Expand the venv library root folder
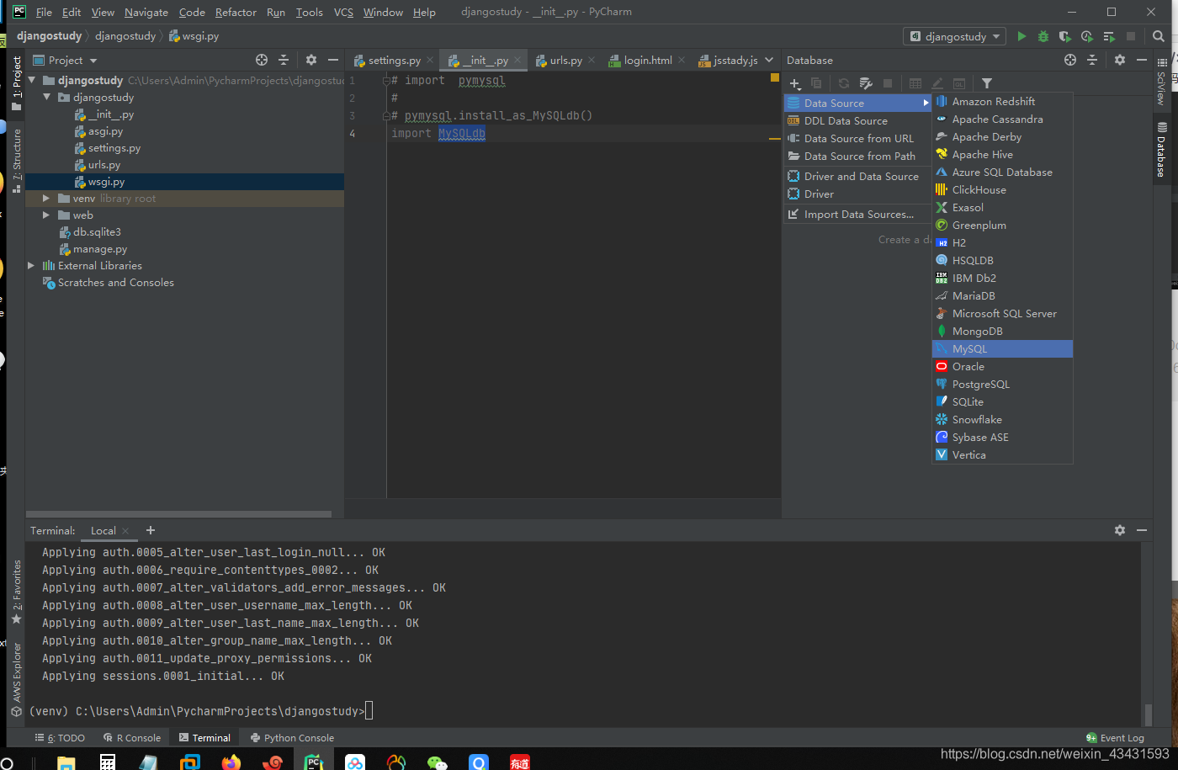This screenshot has width=1178, height=770. [x=47, y=199]
